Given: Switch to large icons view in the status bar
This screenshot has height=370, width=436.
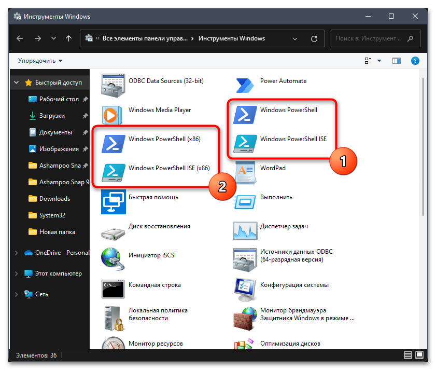Looking at the screenshot, I should pyautogui.click(x=419, y=354).
